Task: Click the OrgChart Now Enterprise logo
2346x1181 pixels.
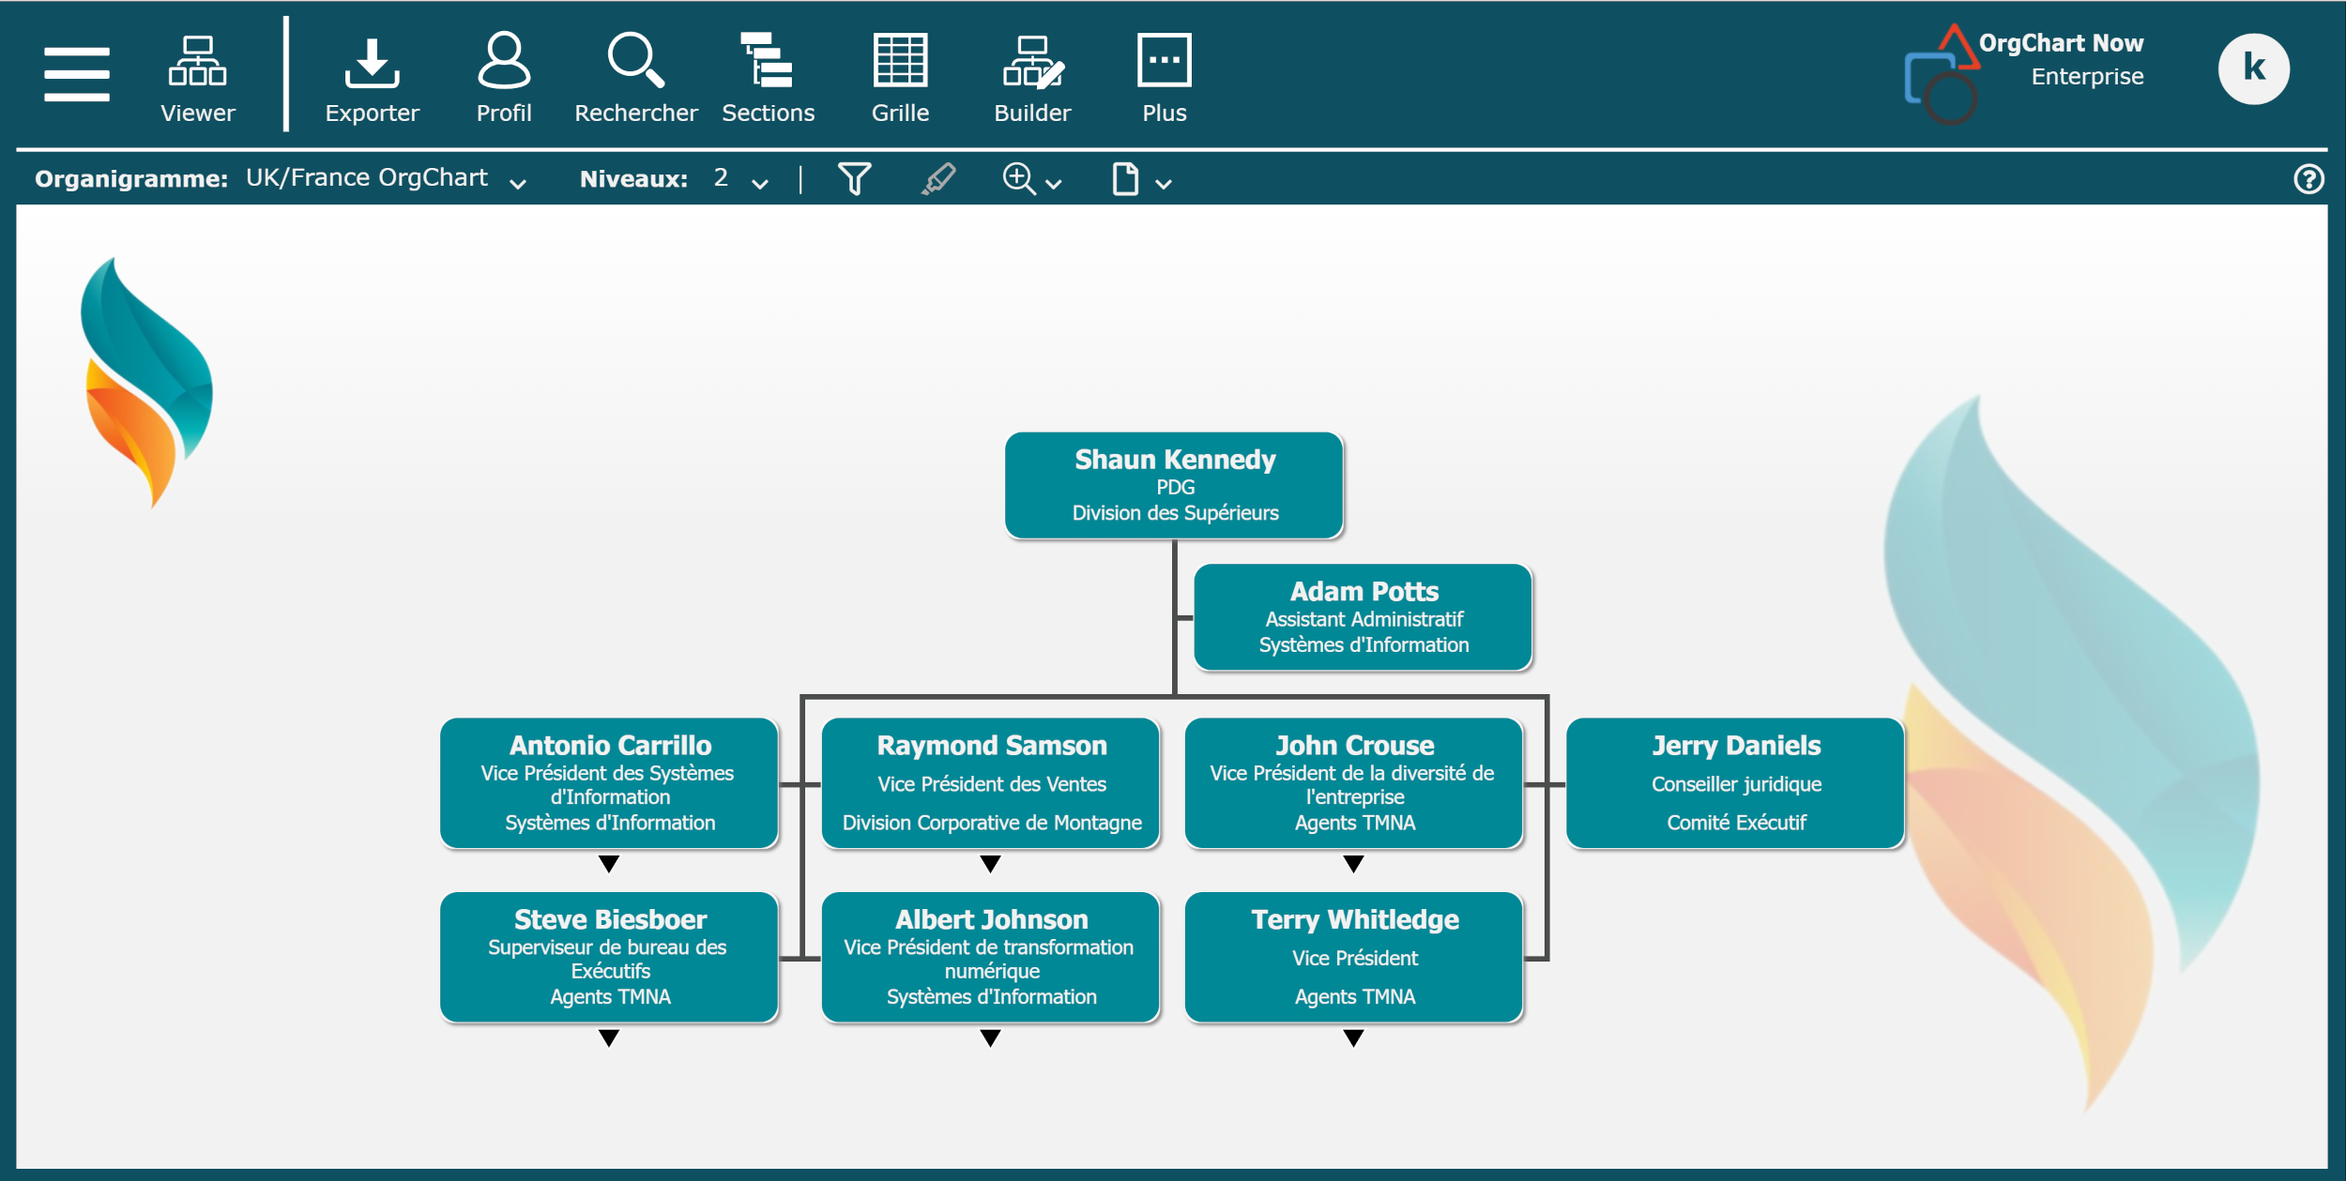Action: [x=2024, y=73]
